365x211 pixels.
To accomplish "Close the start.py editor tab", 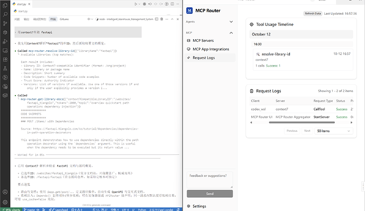I will [29, 4].
